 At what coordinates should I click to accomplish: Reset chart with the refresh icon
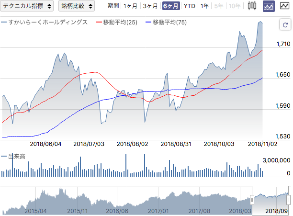tap(285, 24)
